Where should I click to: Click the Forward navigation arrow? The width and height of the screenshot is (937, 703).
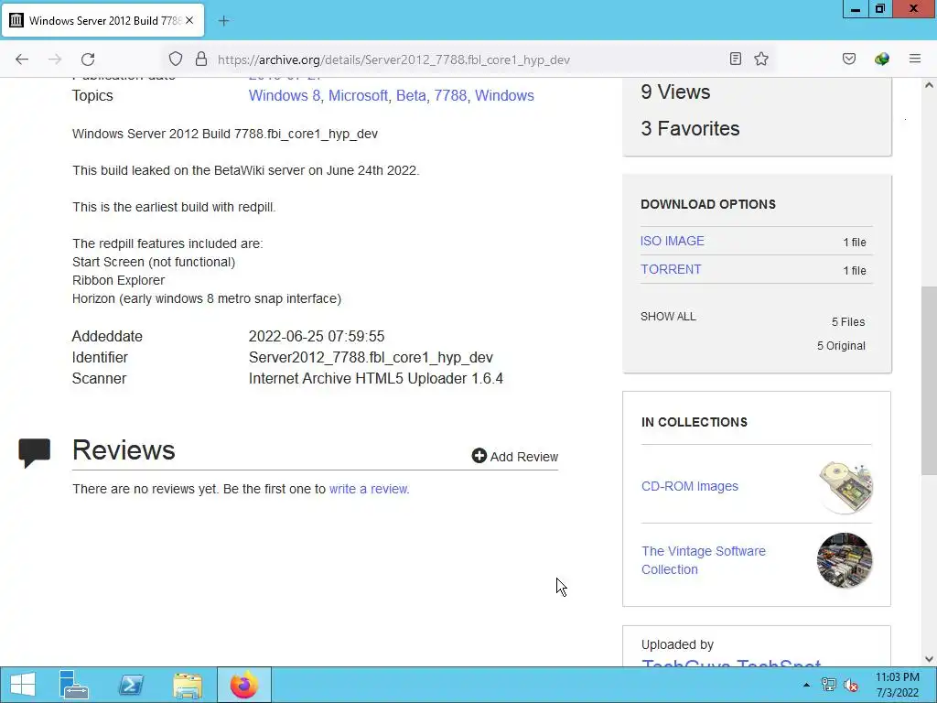pyautogui.click(x=55, y=59)
